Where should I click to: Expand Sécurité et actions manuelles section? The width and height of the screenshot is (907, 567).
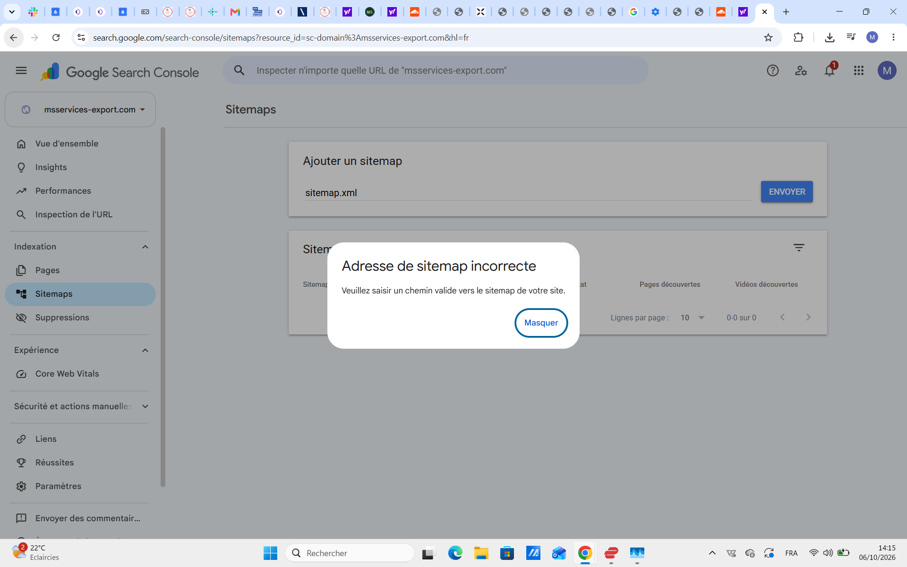pyautogui.click(x=145, y=406)
